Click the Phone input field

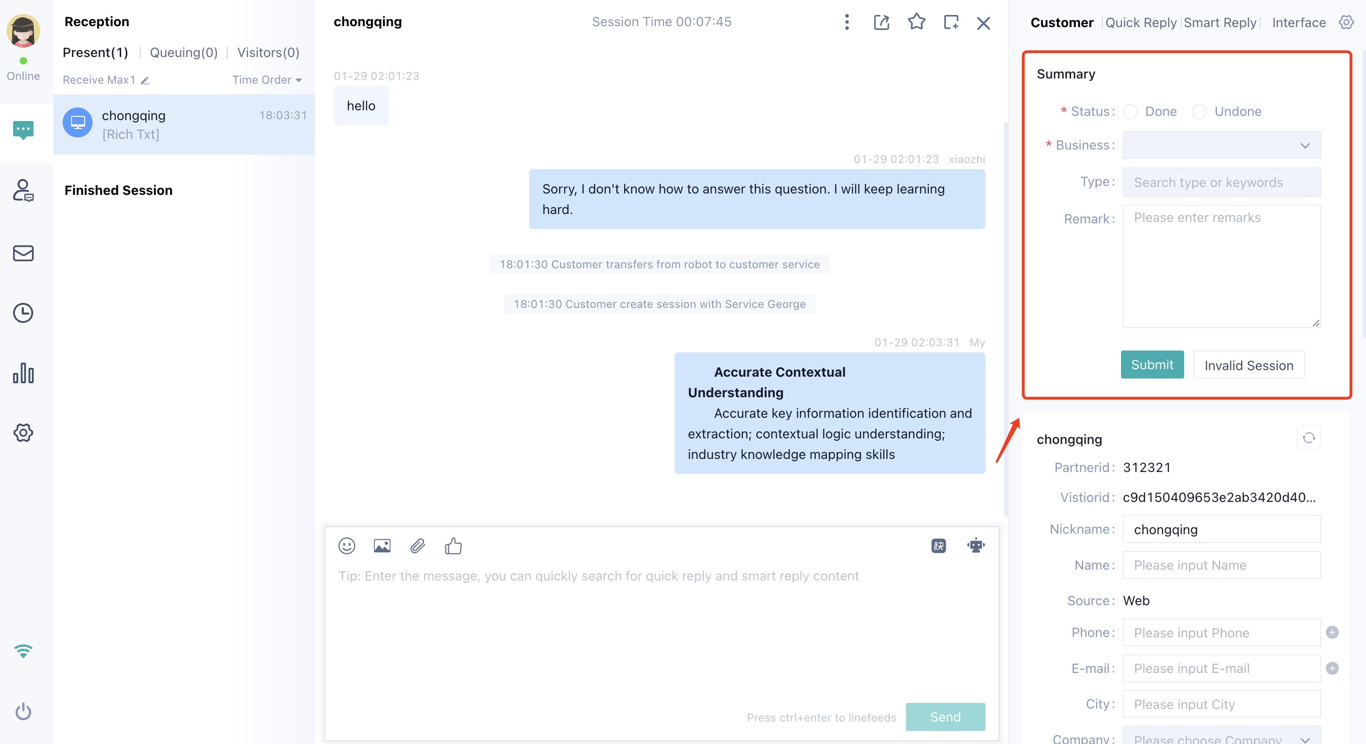pyautogui.click(x=1221, y=632)
